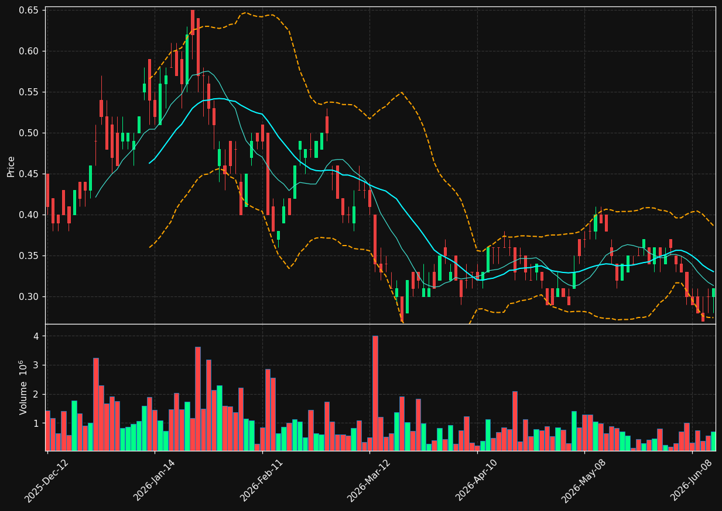
Task: Click the 2026-Mar-12 date label
Action: (x=368, y=481)
